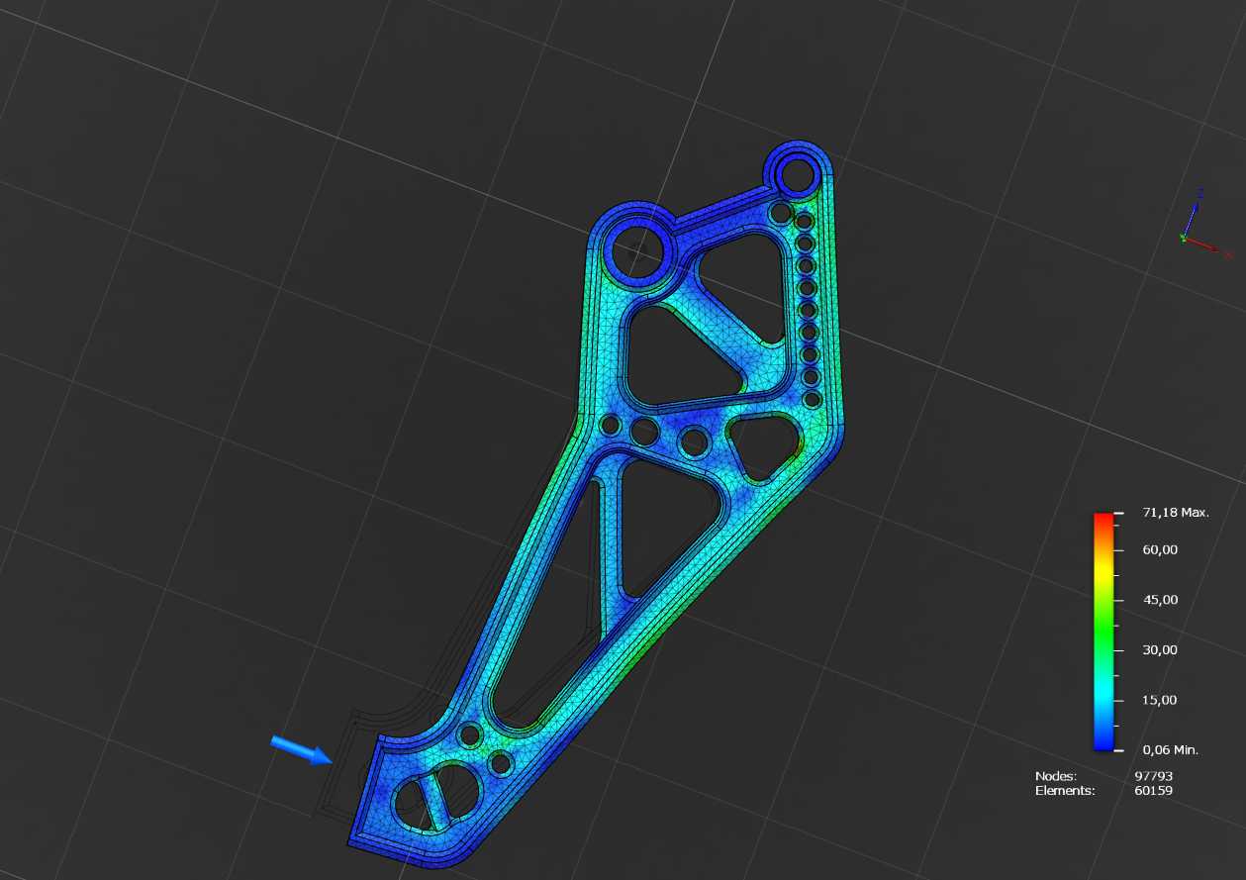Viewport: 1246px width, 880px height.
Task: Select the "71,18 Max." legend value
Action: 1176,513
